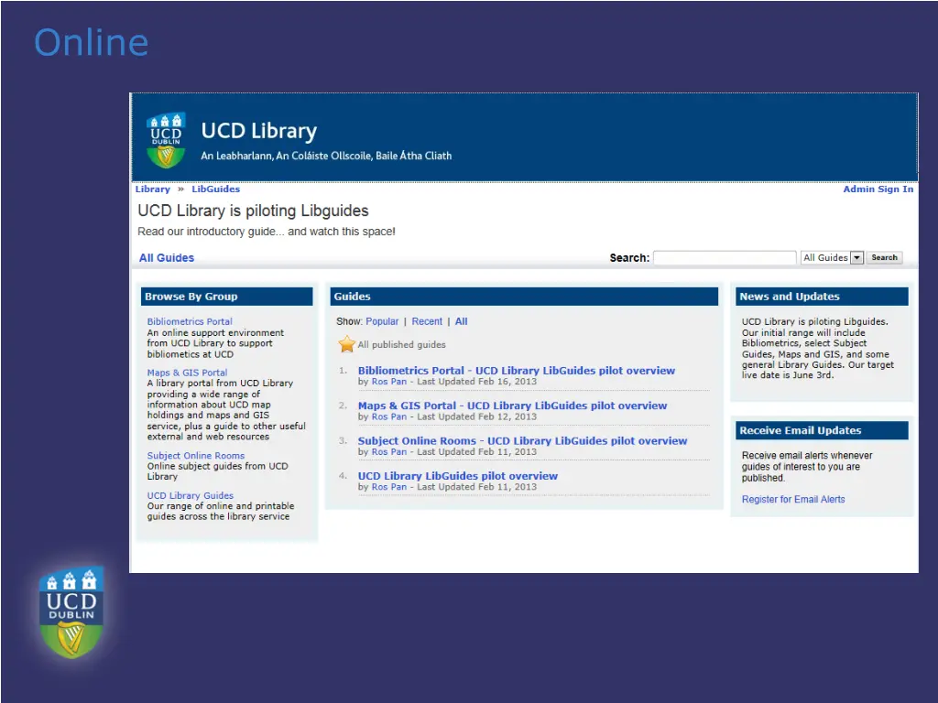Click the Admin Sign In link

click(878, 189)
